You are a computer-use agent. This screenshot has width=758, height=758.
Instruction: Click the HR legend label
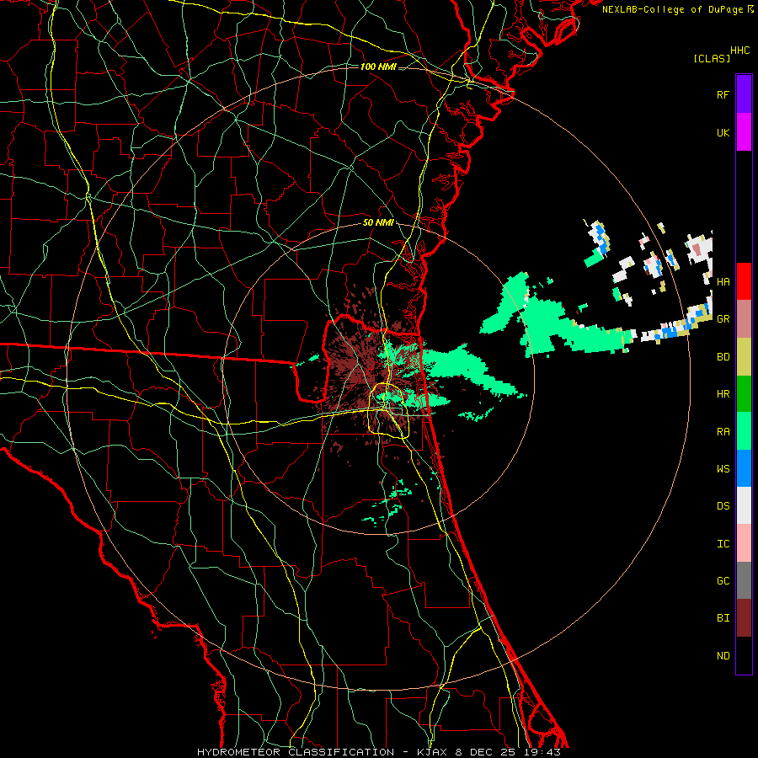(x=723, y=394)
